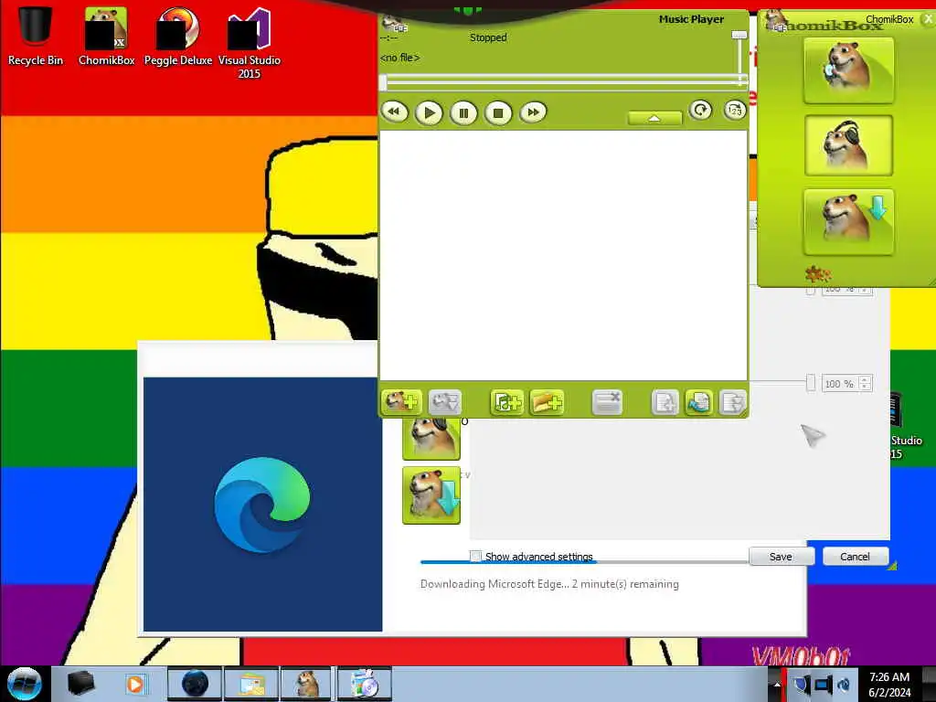Image resolution: width=936 pixels, height=702 pixels.
Task: Pause playback in the Music Player
Action: point(463,112)
